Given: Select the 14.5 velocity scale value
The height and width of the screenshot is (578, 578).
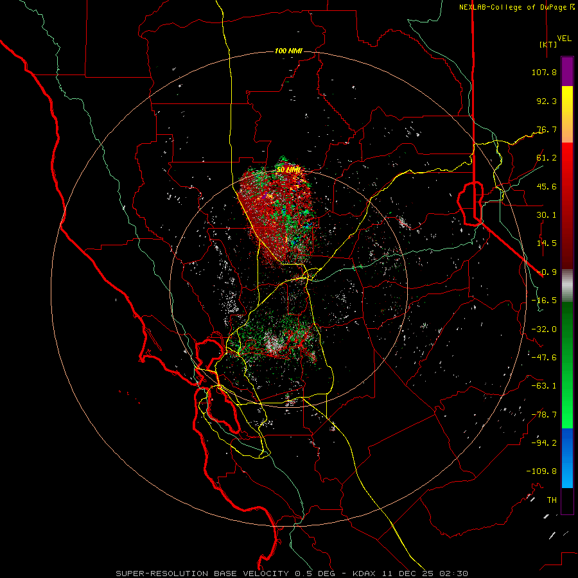Looking at the screenshot, I should (547, 243).
